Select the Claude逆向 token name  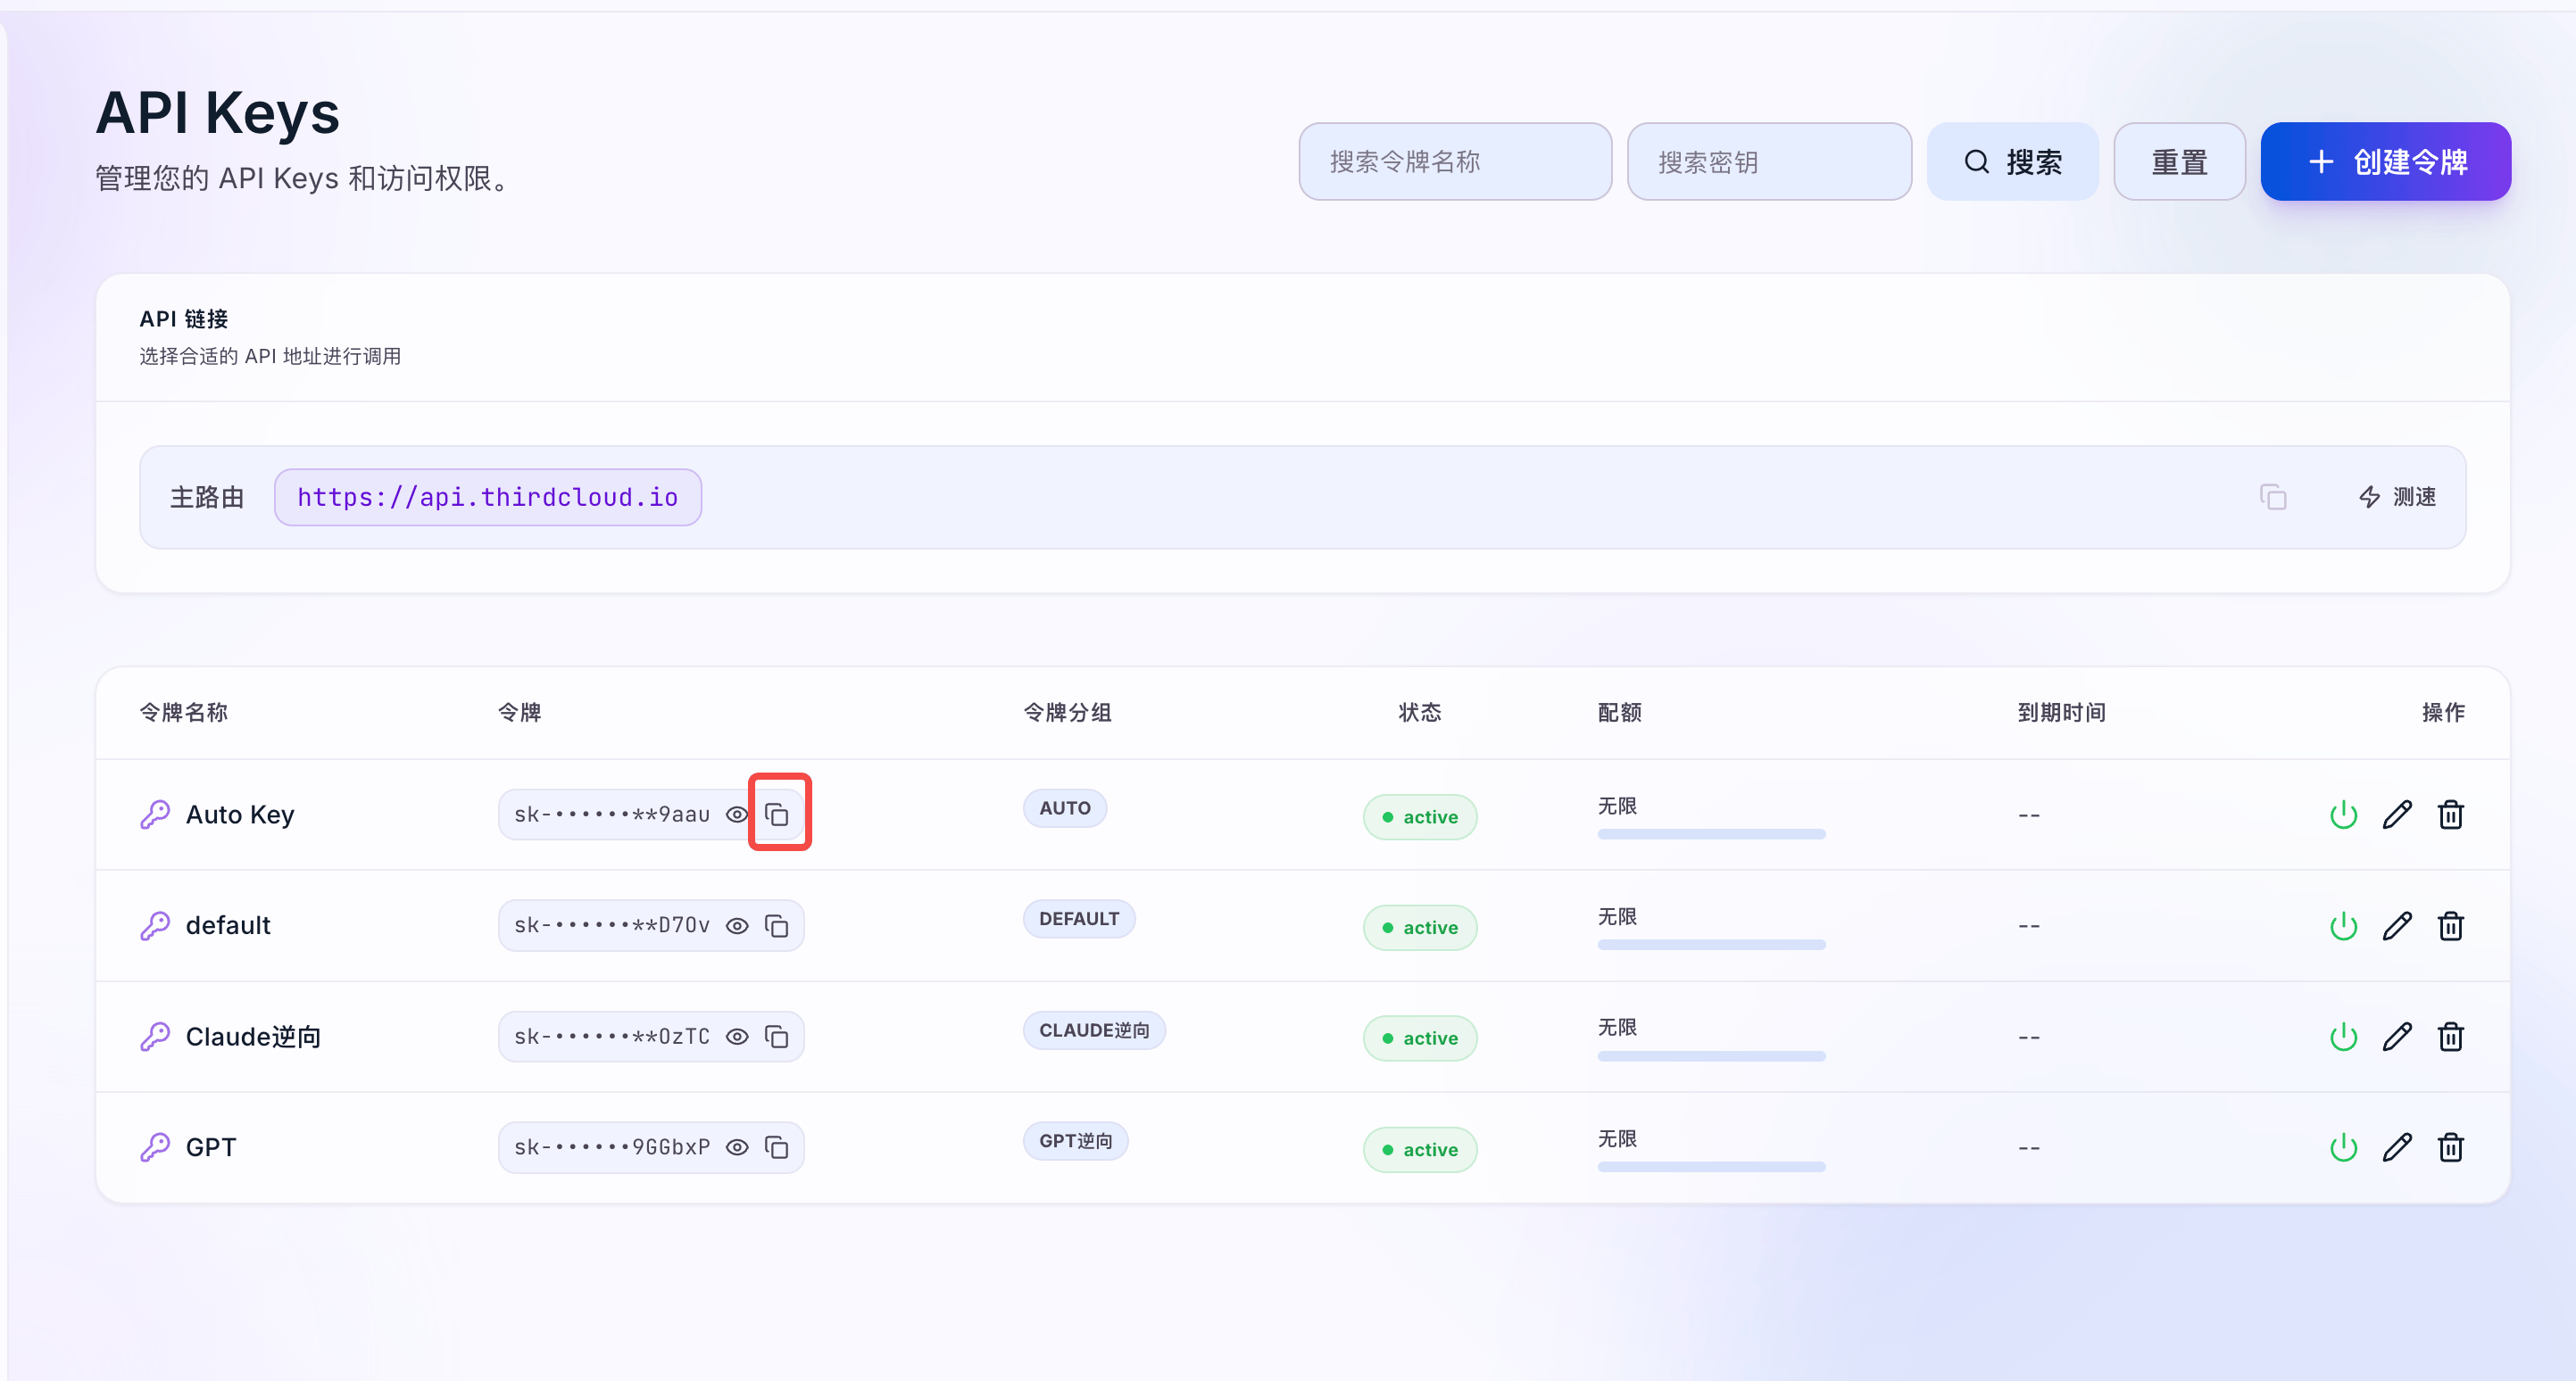coord(253,1037)
